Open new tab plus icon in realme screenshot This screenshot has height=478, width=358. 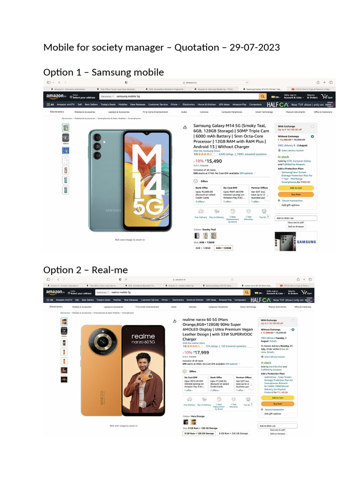coord(304,279)
